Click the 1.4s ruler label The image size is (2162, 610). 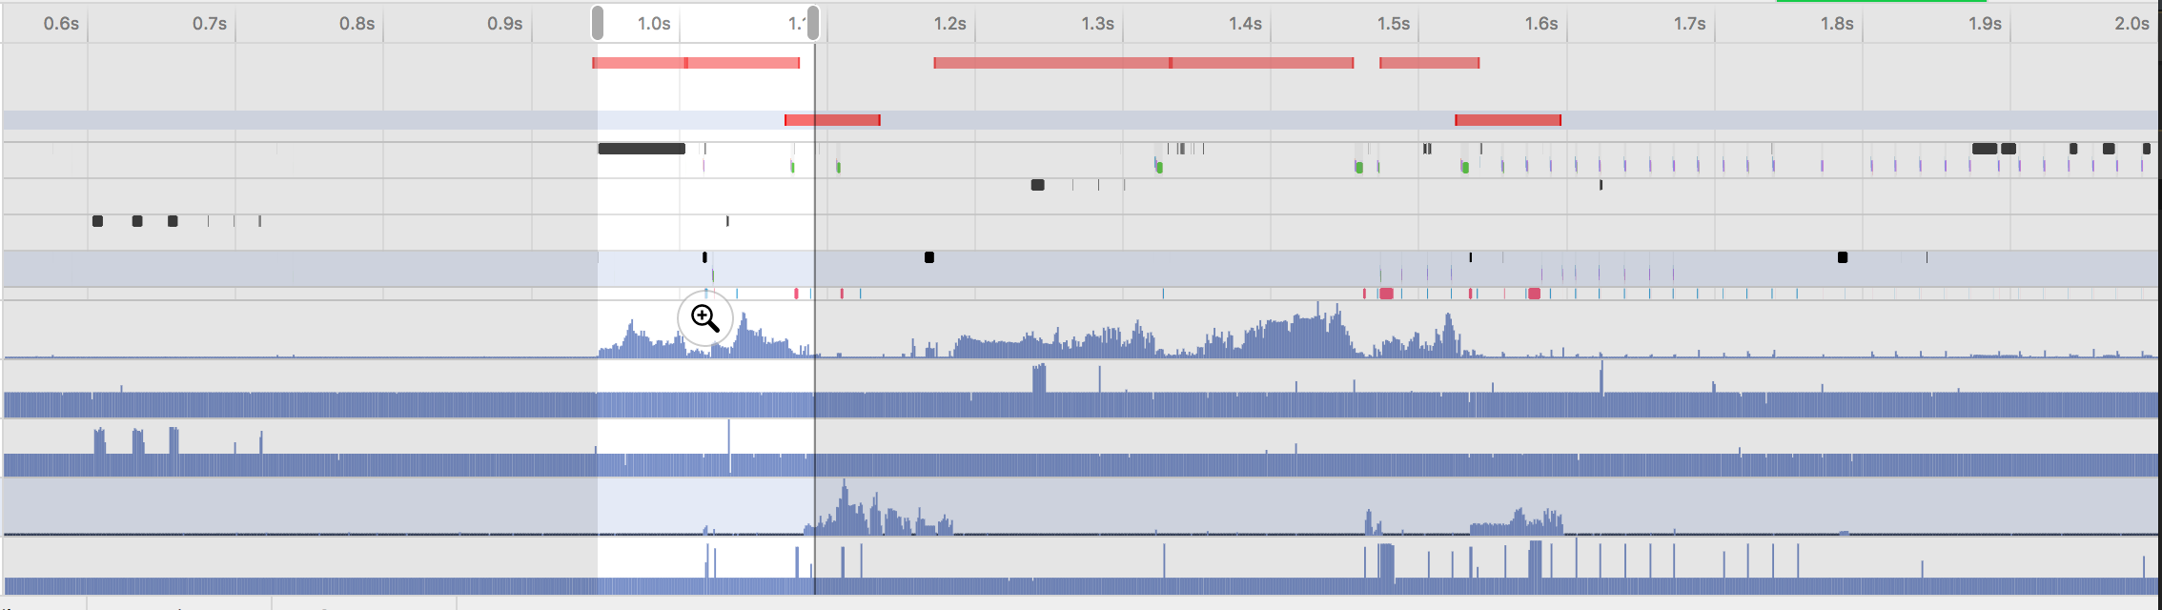coord(1245,24)
